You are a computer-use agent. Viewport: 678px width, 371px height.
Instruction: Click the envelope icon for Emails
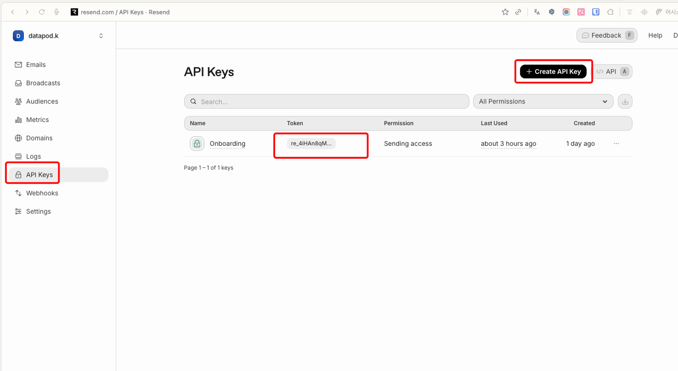pyautogui.click(x=18, y=64)
